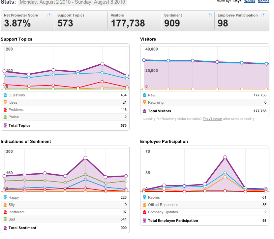This screenshot has height=239, width=274.
Task: Open the Employee Participation help icon
Action: pyautogui.click(x=263, y=15)
